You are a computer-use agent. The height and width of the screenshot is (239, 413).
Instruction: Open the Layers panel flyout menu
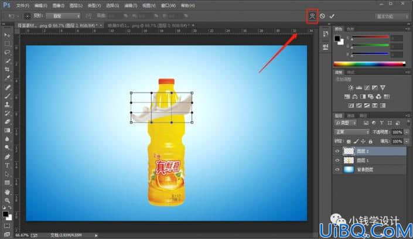[x=408, y=115]
